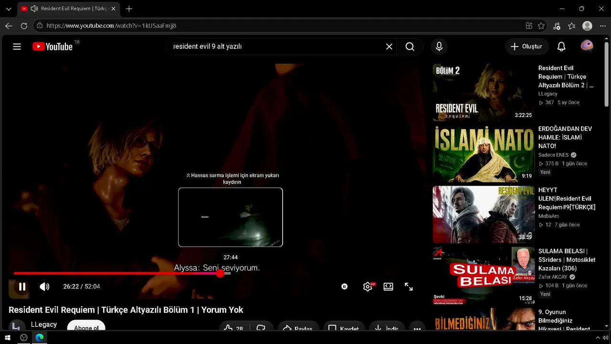Pause the playing video
Screen dimensions: 611x344
click(x=22, y=287)
